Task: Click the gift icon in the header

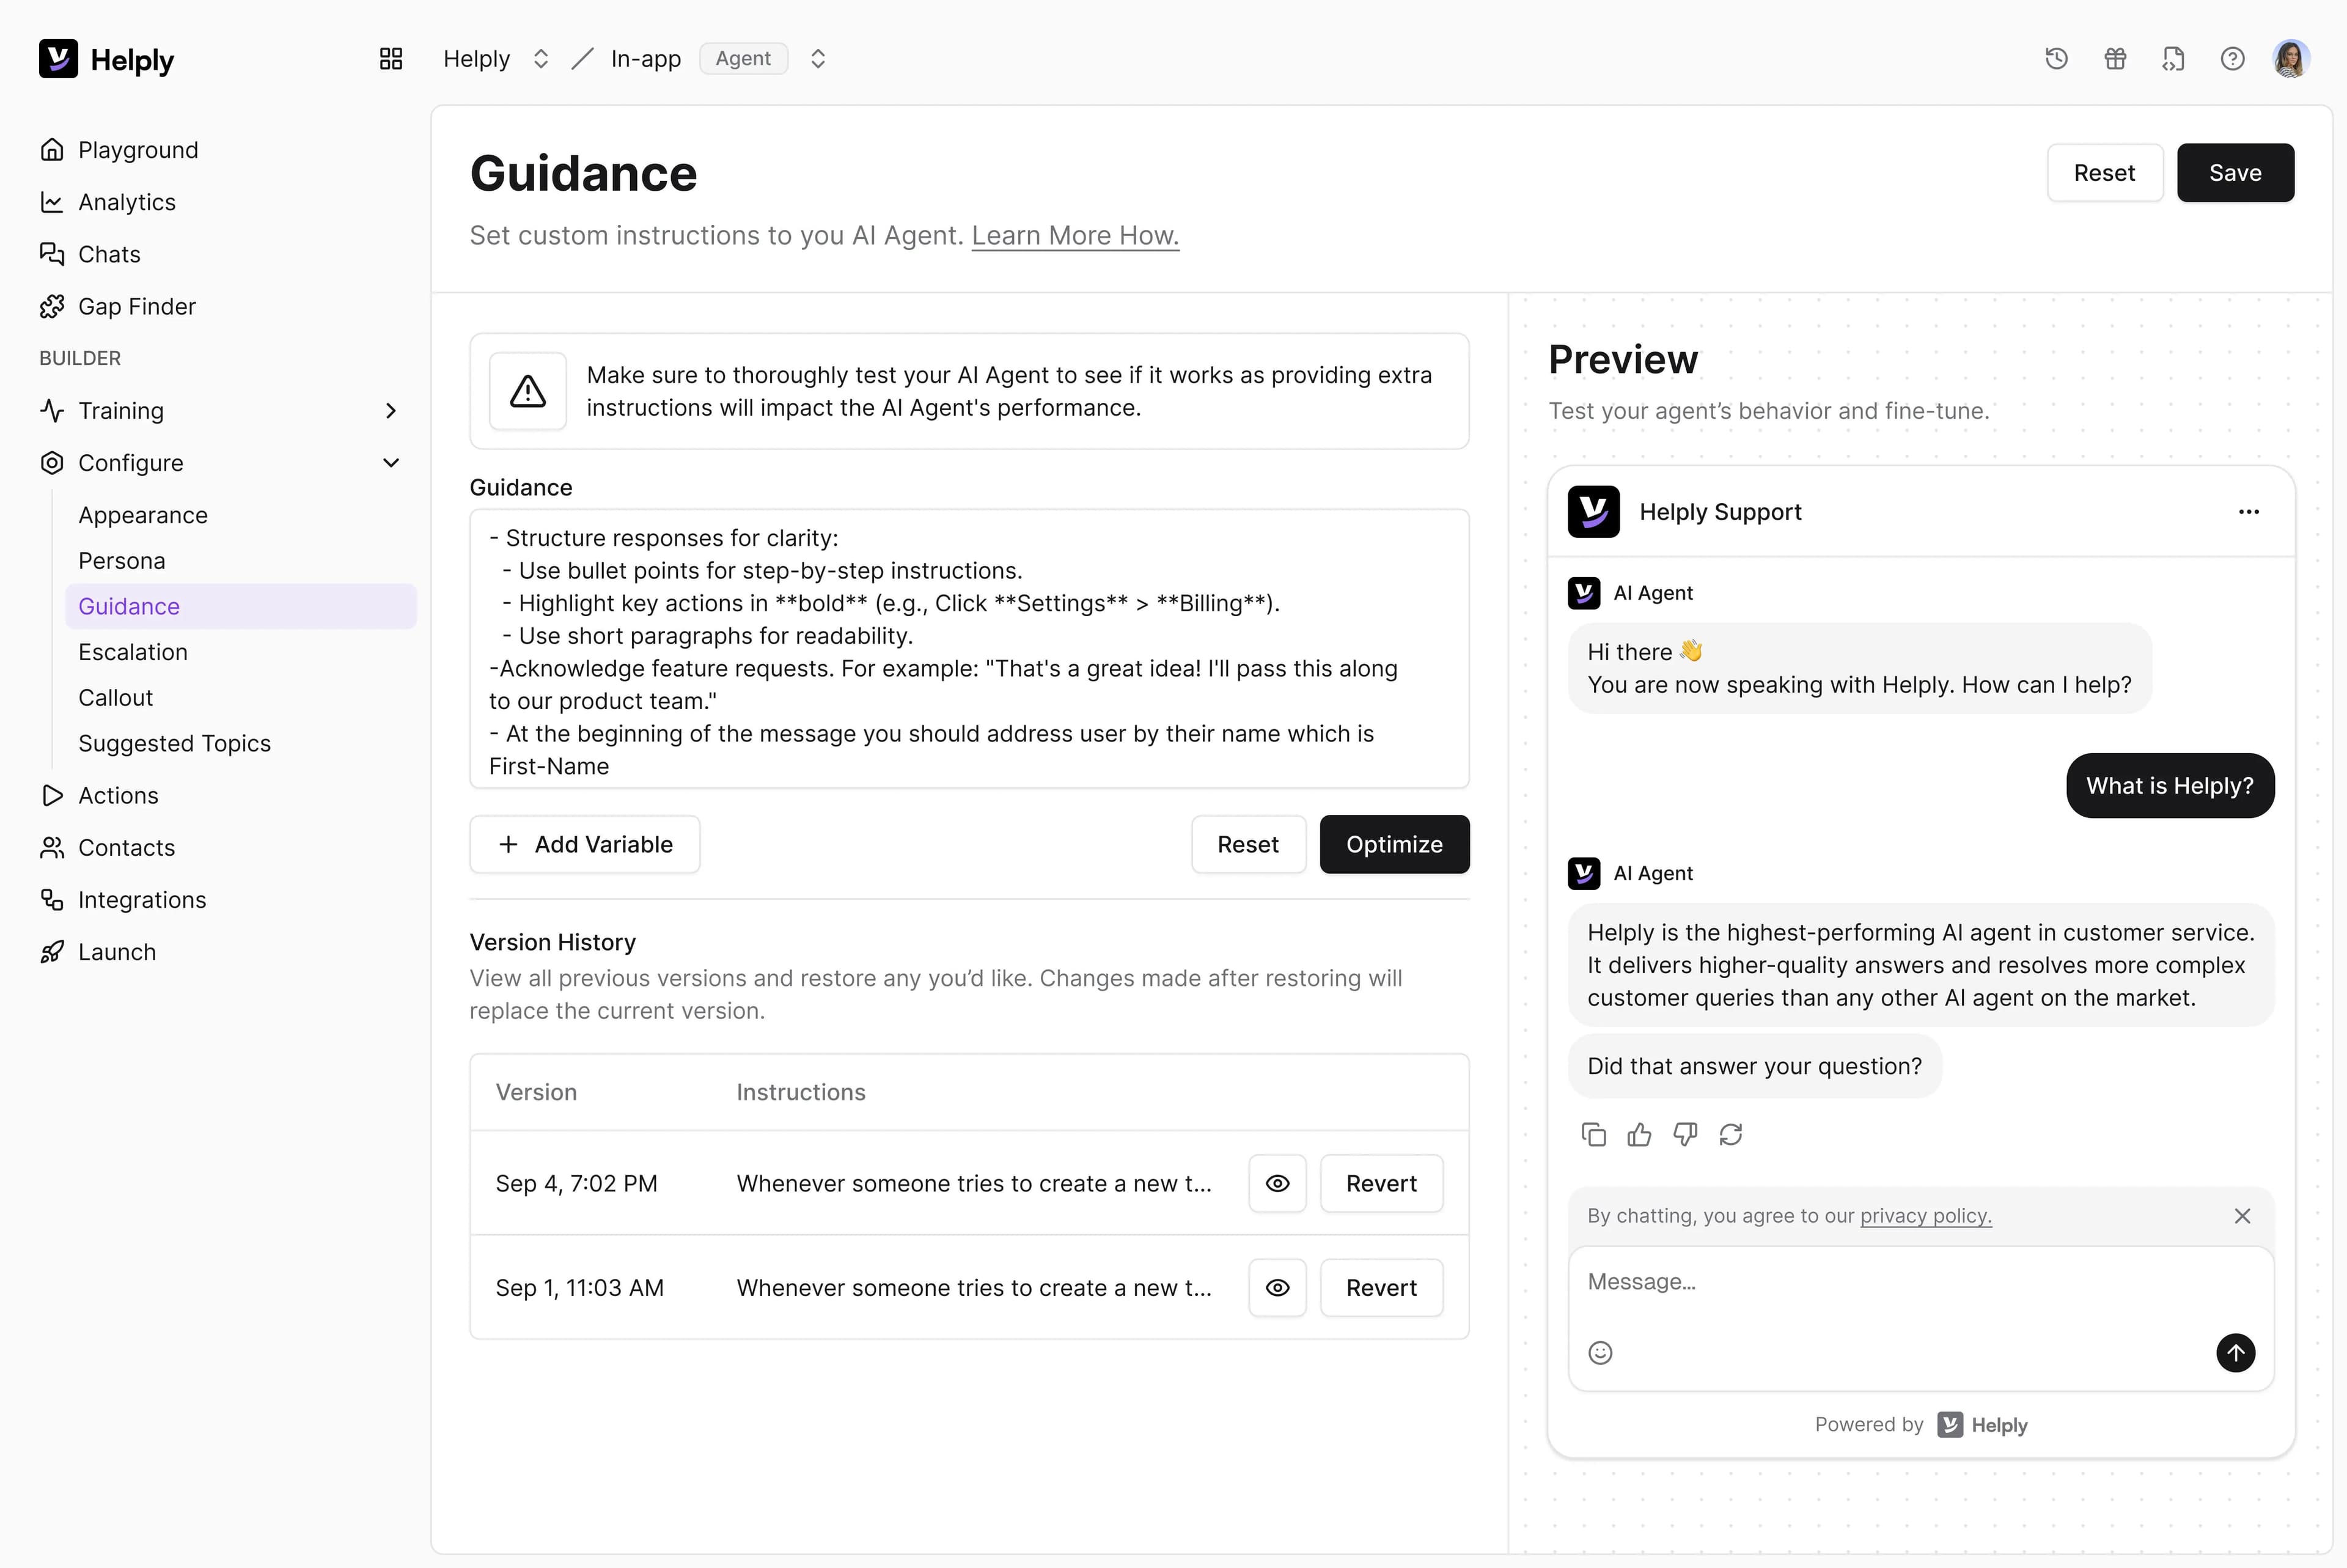Action: [2115, 59]
